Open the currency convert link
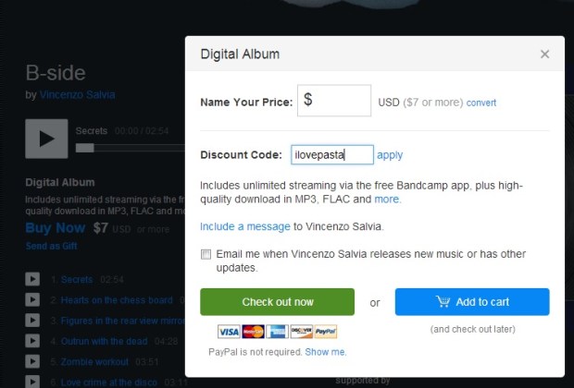 pyautogui.click(x=481, y=103)
